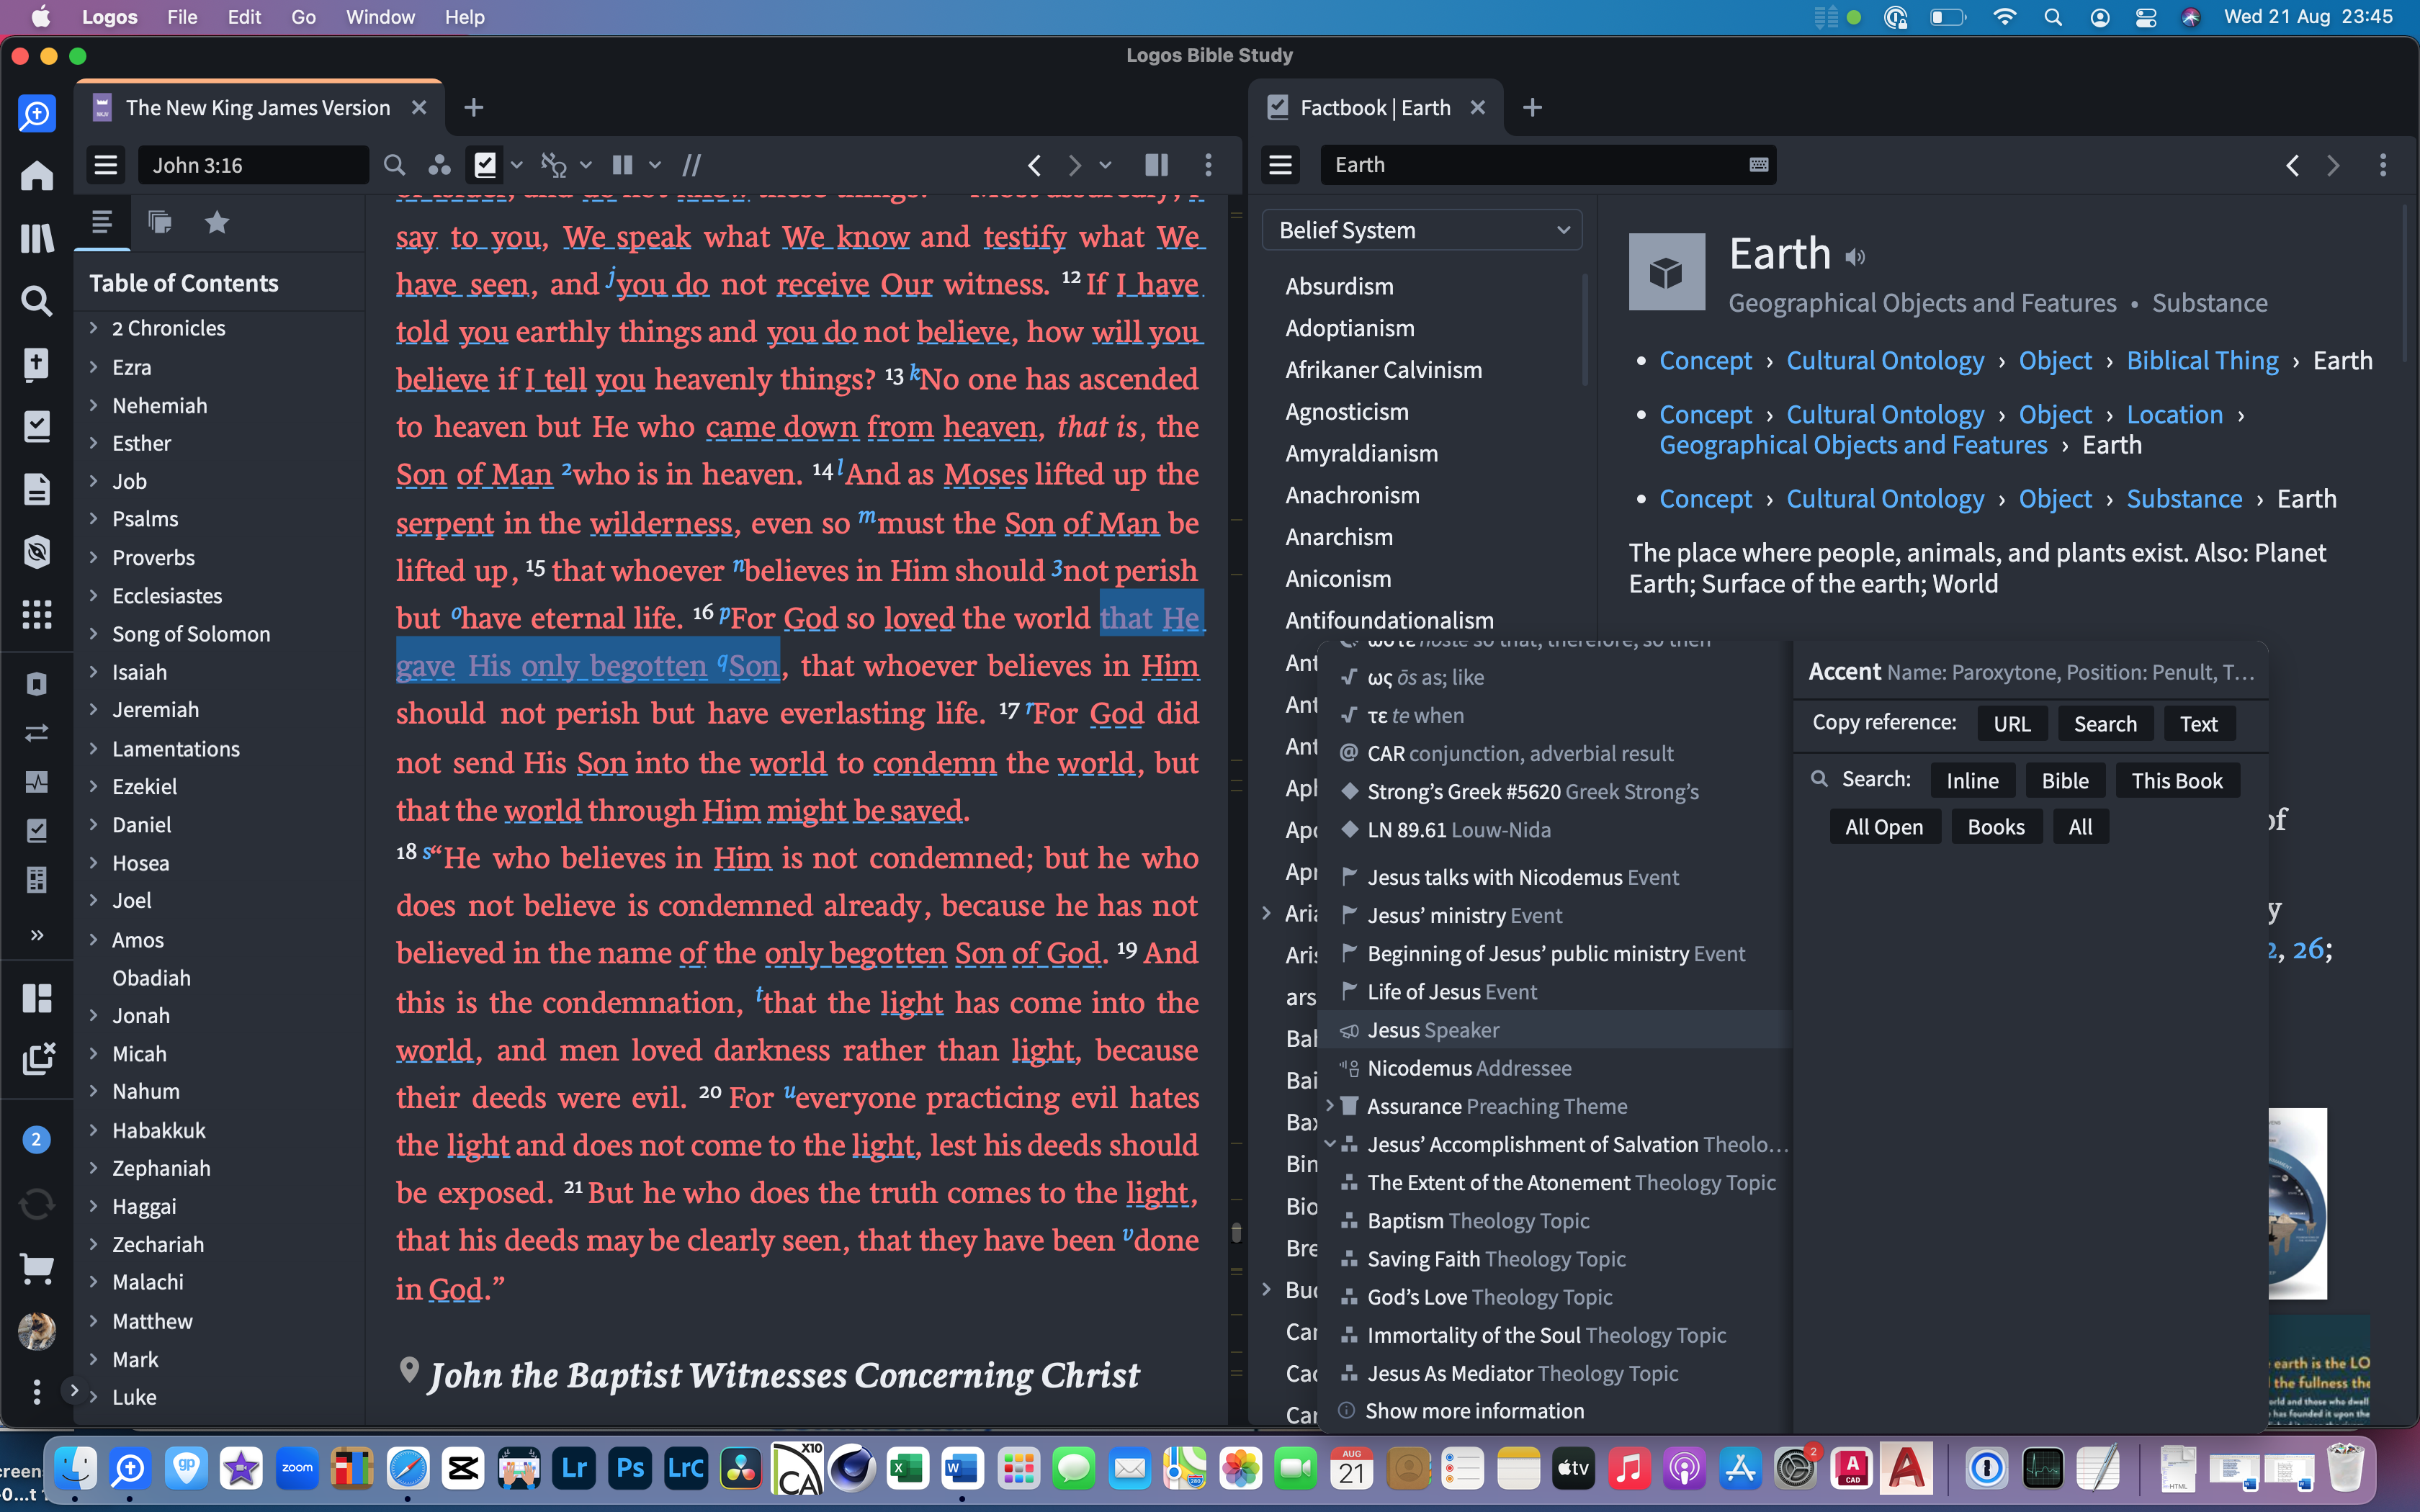
Task: Expand Psalms in Table of Contents
Action: tap(93, 519)
